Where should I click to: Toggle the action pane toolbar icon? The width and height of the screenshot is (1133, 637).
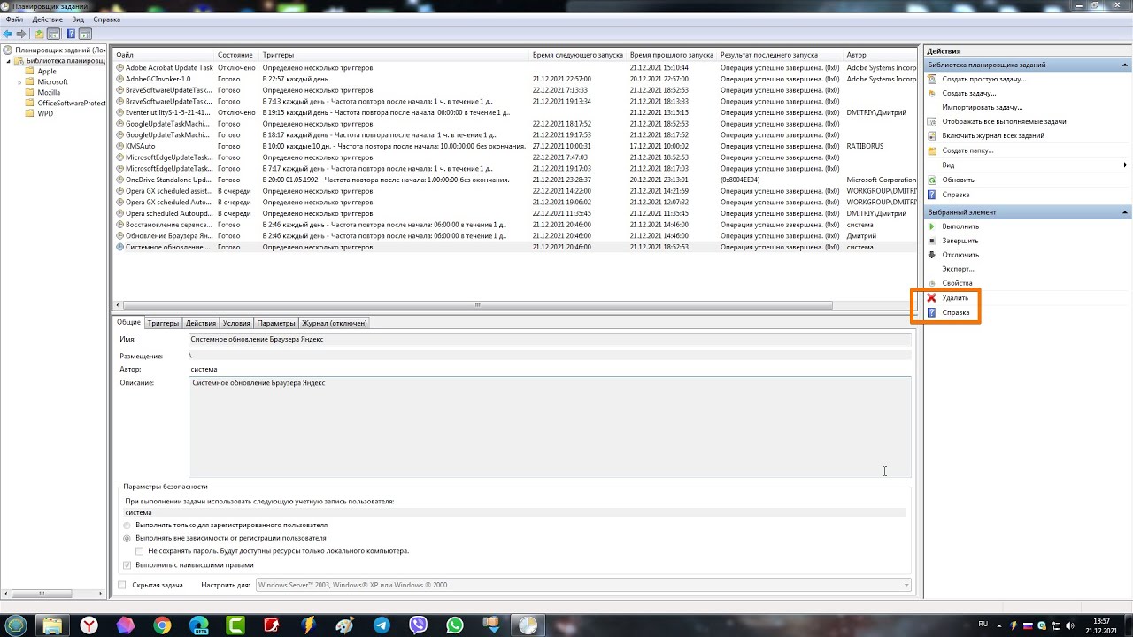tap(85, 34)
